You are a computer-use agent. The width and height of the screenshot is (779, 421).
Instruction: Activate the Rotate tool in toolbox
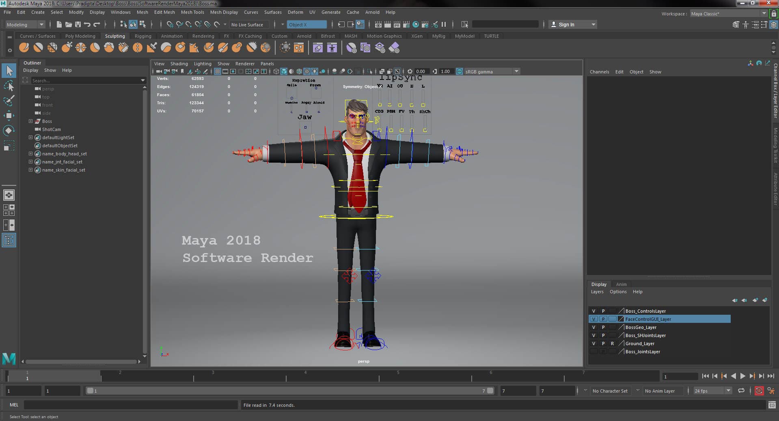(x=9, y=131)
